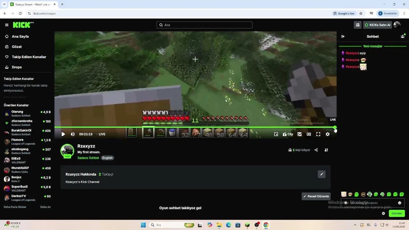Create a Clip of the stream
Screen dimensions: 409x230
[x=288, y=134]
